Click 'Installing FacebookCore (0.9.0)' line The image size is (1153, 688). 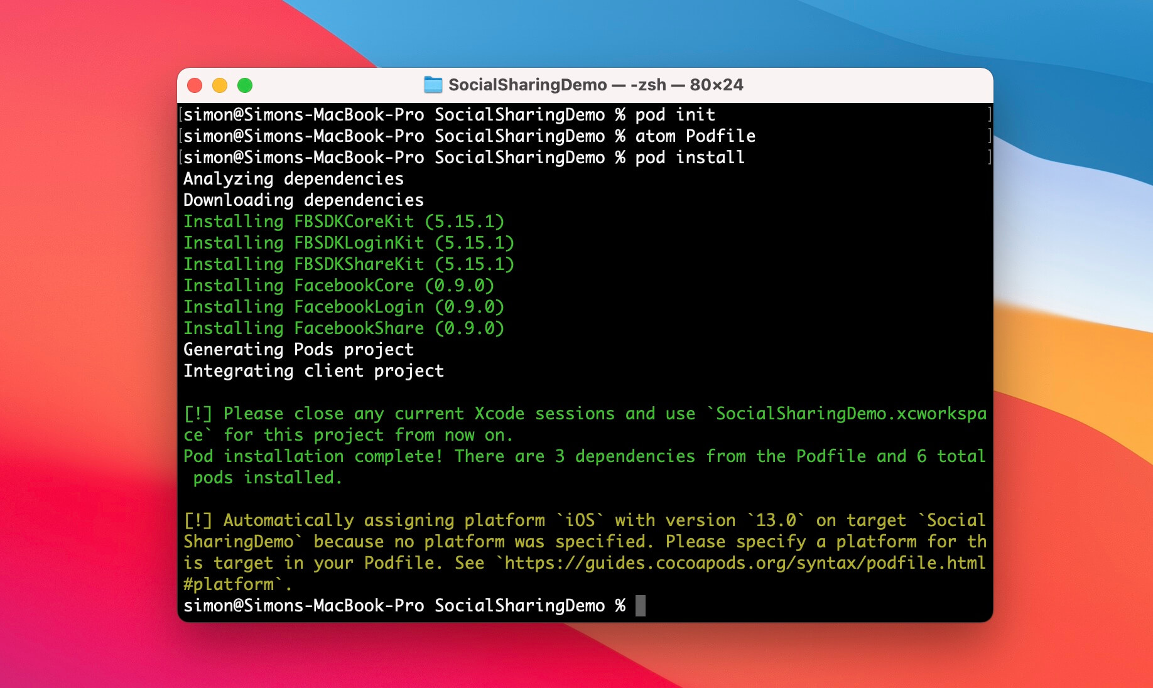click(x=338, y=286)
